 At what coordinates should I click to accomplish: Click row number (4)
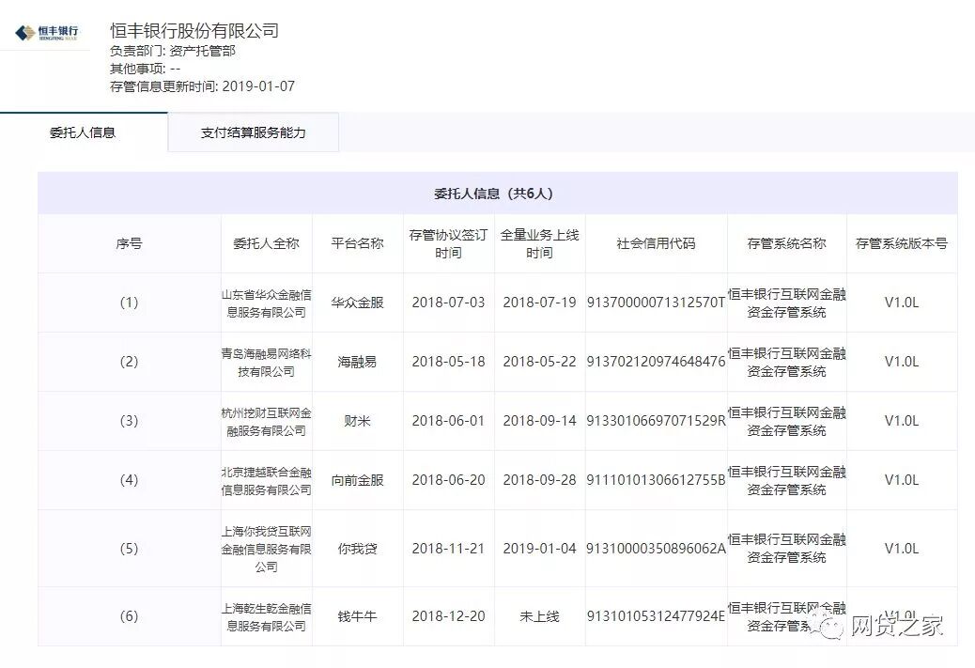[x=129, y=479]
